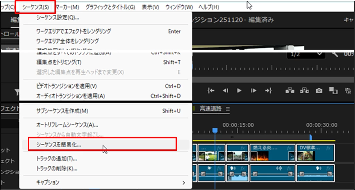Screen dimensions: 355x190
Task: Click the Lift icon in monitor controls
Action: [289, 91]
